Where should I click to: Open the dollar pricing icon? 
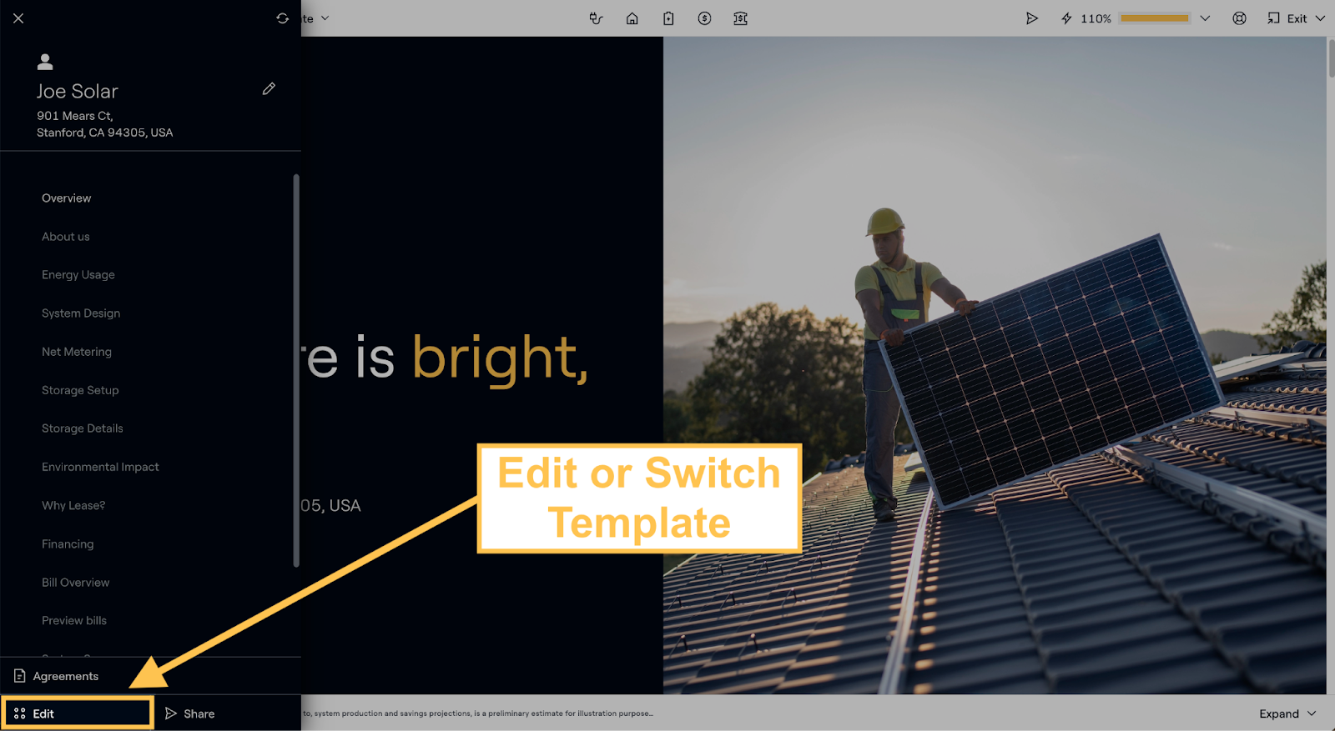[704, 18]
